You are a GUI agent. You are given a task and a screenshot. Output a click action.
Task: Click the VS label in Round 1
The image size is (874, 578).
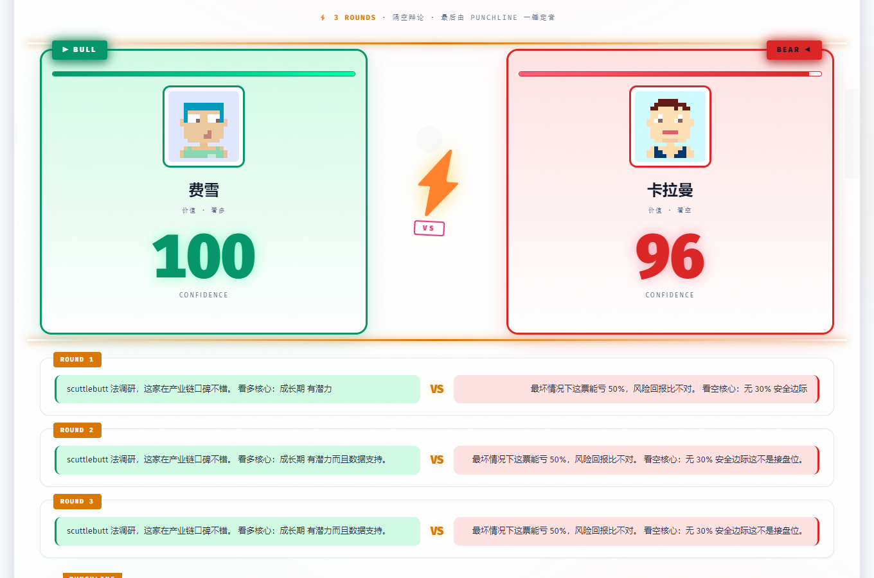tap(437, 389)
